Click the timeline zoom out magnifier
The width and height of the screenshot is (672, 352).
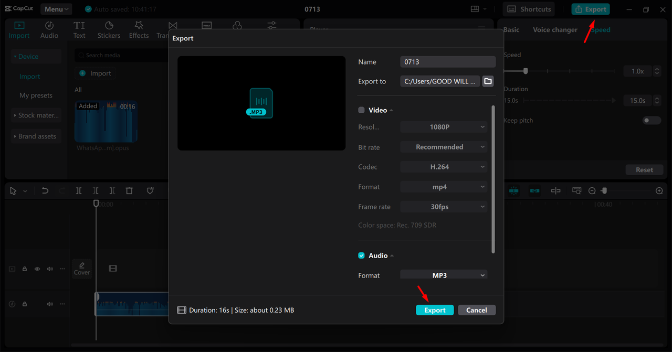[592, 191]
